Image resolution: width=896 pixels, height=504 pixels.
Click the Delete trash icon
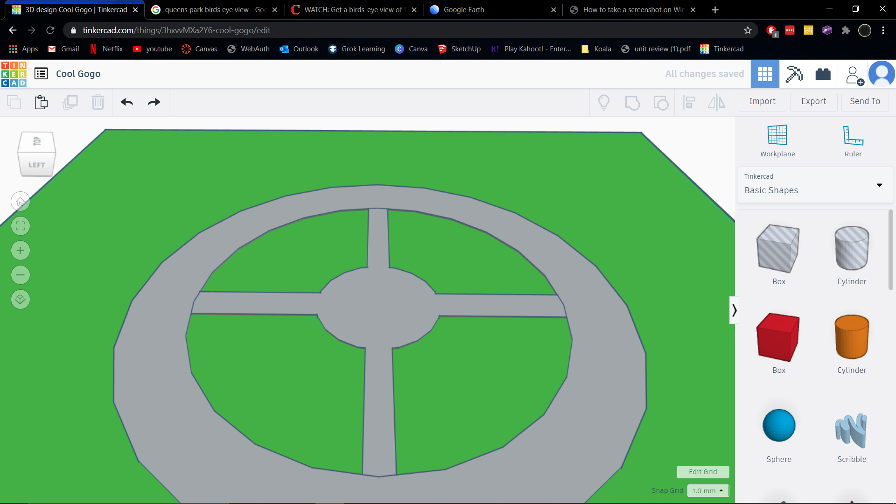98,102
